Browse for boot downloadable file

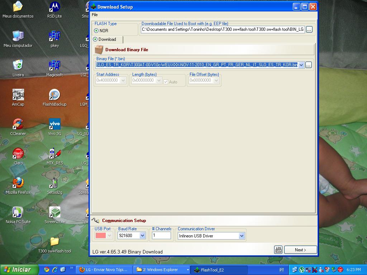(309, 29)
